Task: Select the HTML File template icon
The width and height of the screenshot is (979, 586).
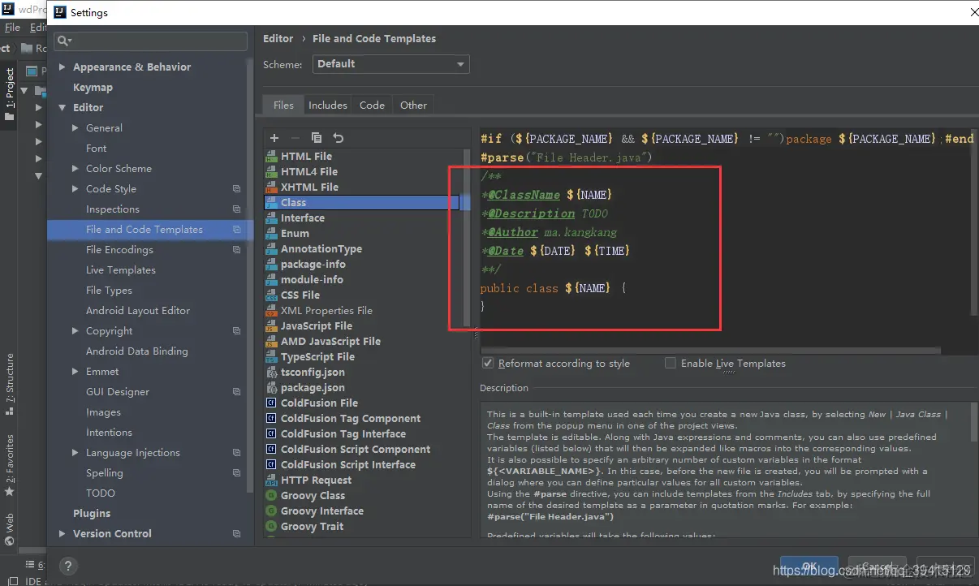Action: pos(271,157)
